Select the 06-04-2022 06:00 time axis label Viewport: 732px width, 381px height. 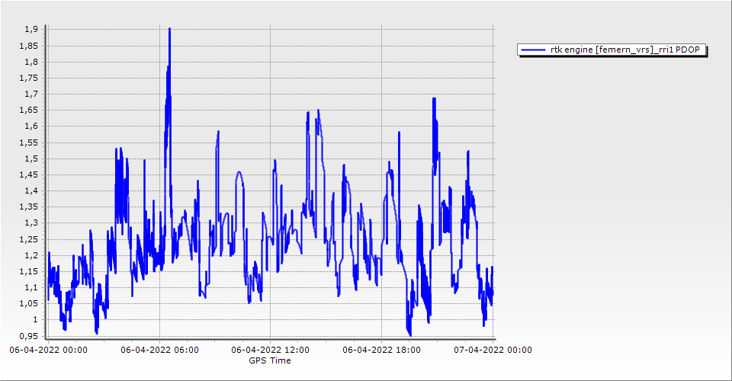click(x=160, y=350)
